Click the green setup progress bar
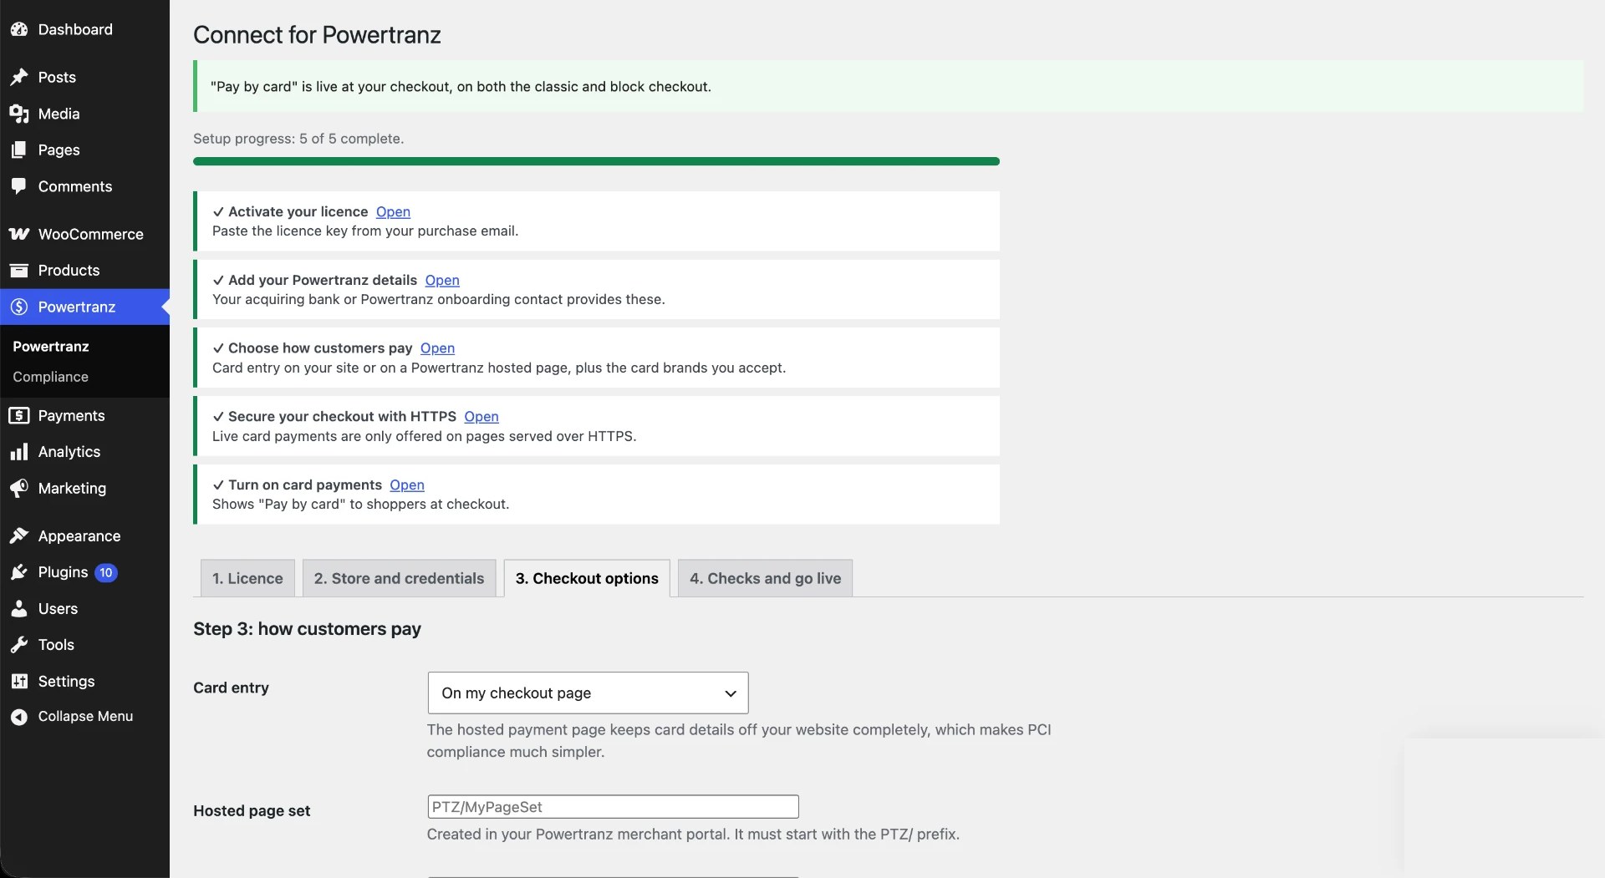 (596, 161)
